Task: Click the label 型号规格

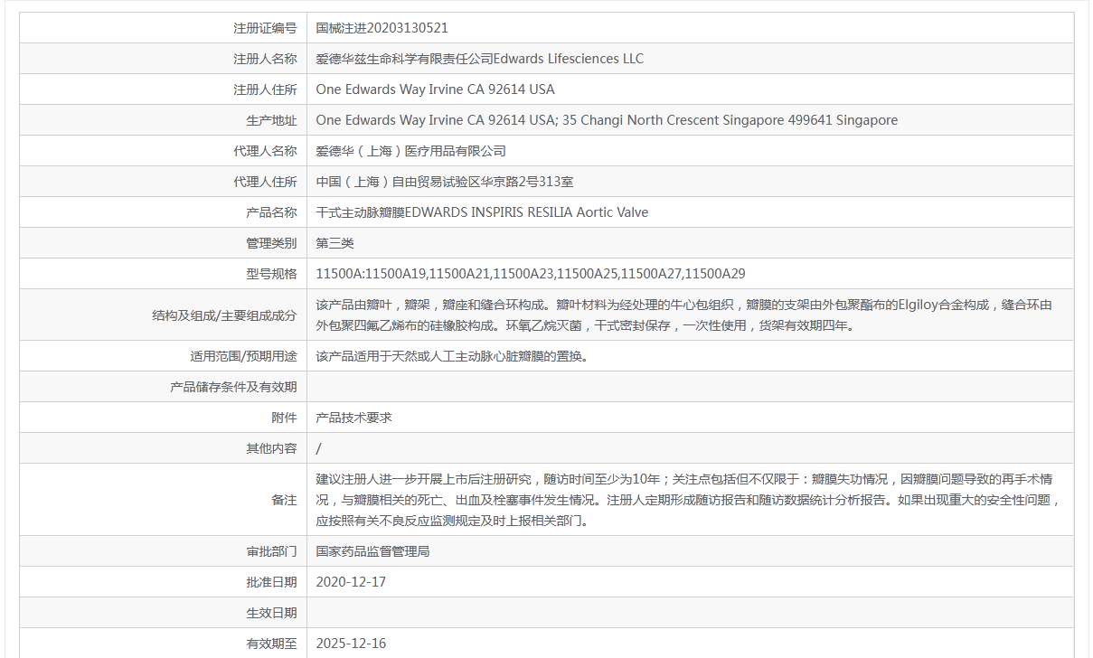Action: tap(271, 274)
